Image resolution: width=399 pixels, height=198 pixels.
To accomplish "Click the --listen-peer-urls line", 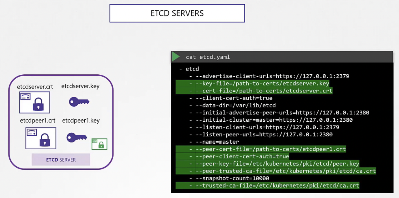I will 261,134.
